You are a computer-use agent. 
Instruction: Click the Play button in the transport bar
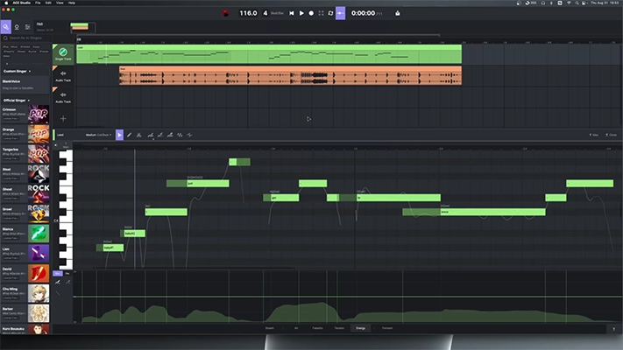coord(301,13)
